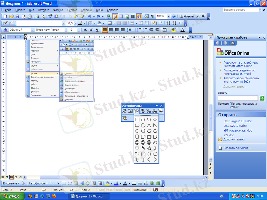Screen dimensions: 267x200
Task: Click the Insert WordArt icon on drawing toolbar
Action: tap(82, 183)
